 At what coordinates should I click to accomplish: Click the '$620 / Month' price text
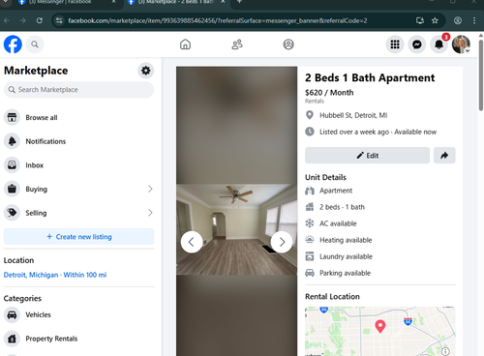(329, 93)
